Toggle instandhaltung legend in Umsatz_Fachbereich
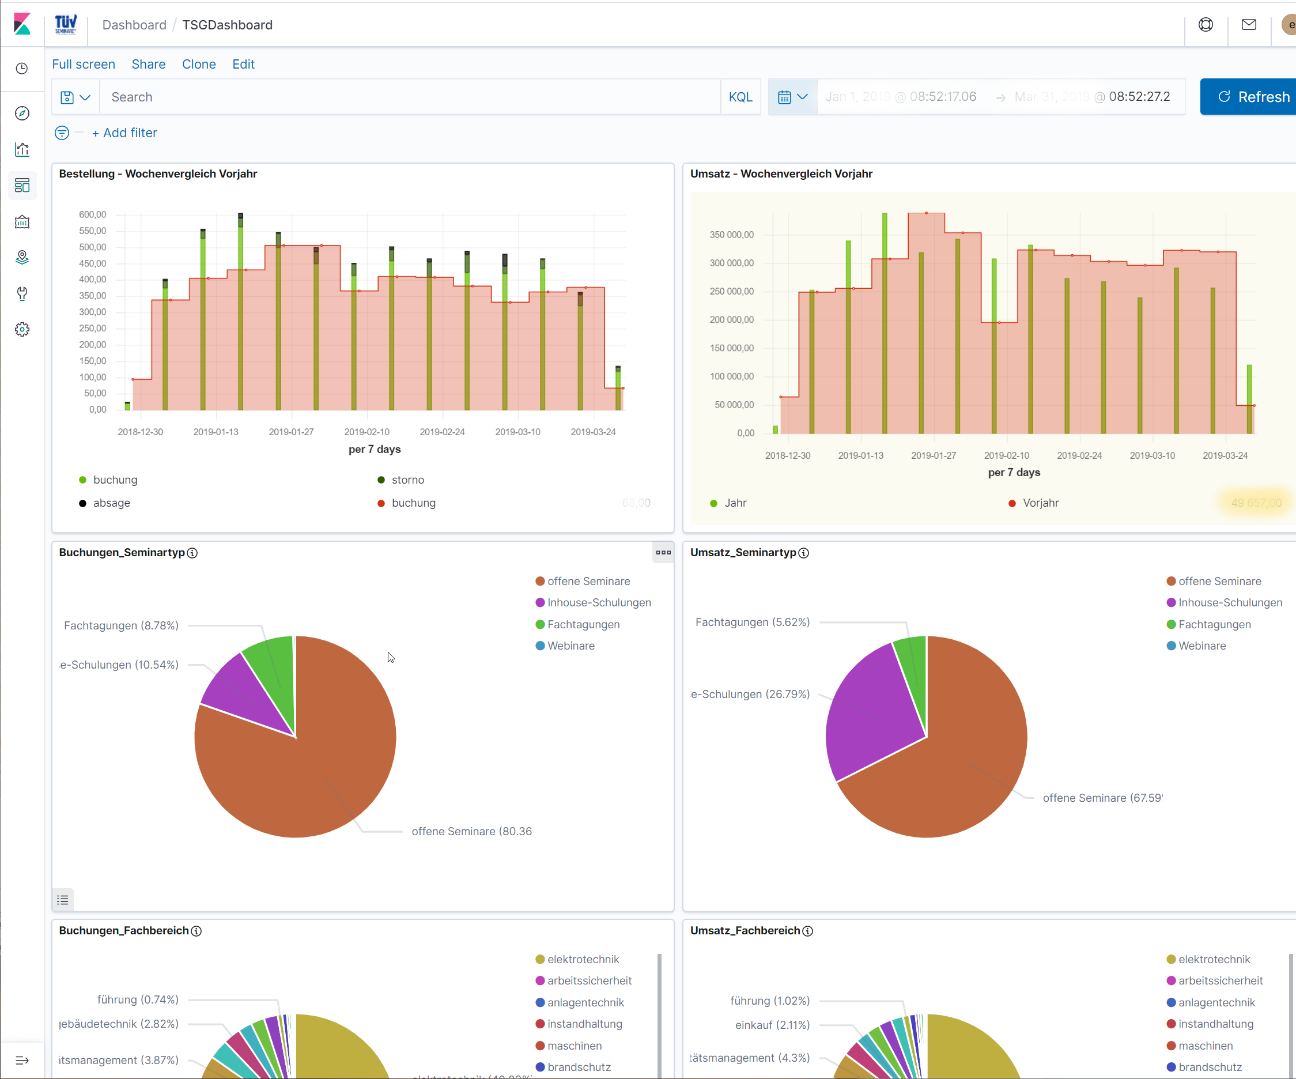 (1210, 1024)
